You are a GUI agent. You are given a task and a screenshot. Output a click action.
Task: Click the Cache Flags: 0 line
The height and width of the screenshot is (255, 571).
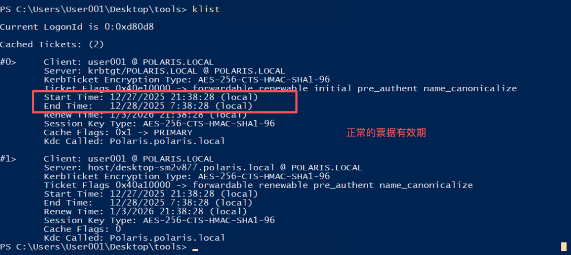coord(81,229)
